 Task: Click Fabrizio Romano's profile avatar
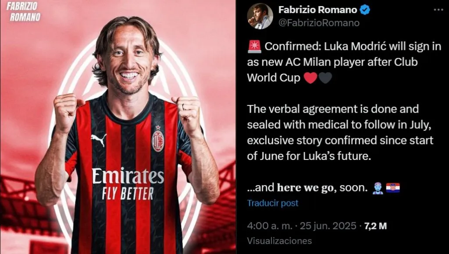(x=260, y=16)
